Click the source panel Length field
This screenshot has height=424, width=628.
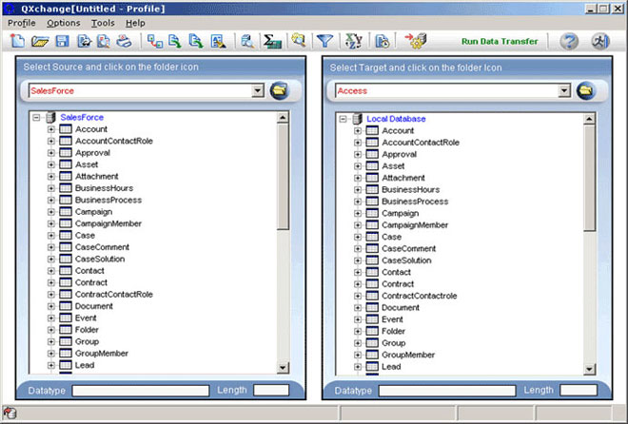271,390
